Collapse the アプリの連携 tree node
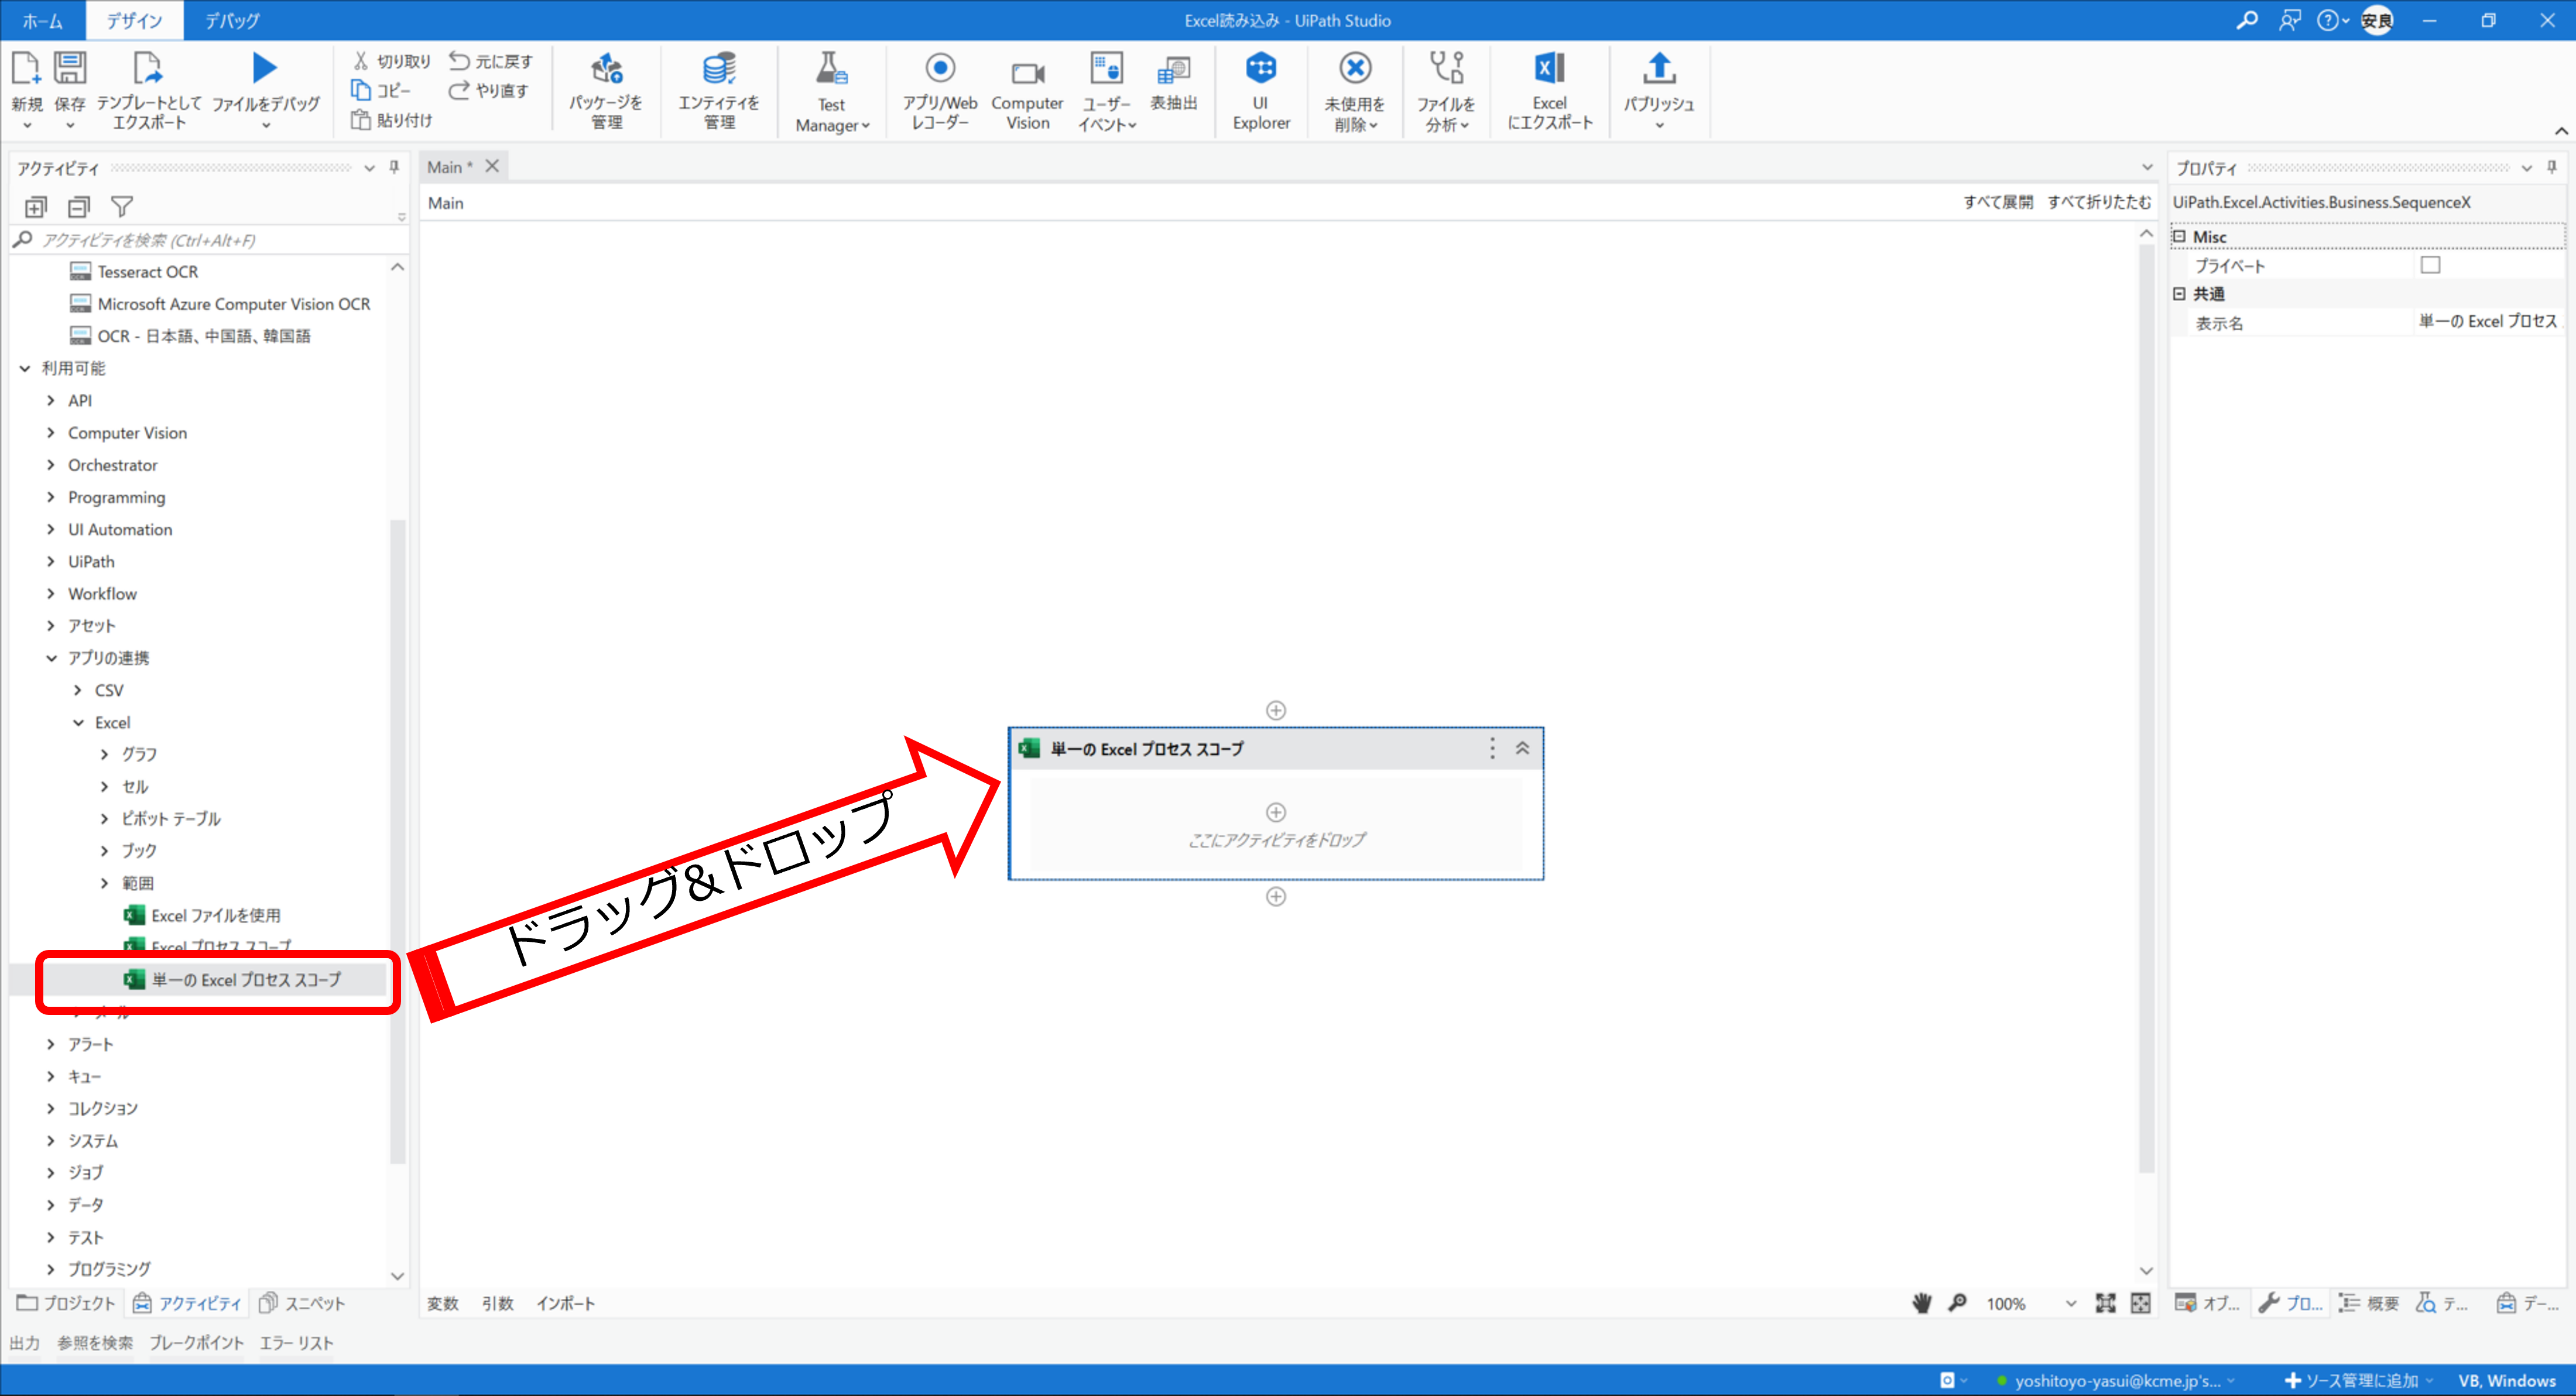This screenshot has height=1396, width=2576. tap(51, 658)
